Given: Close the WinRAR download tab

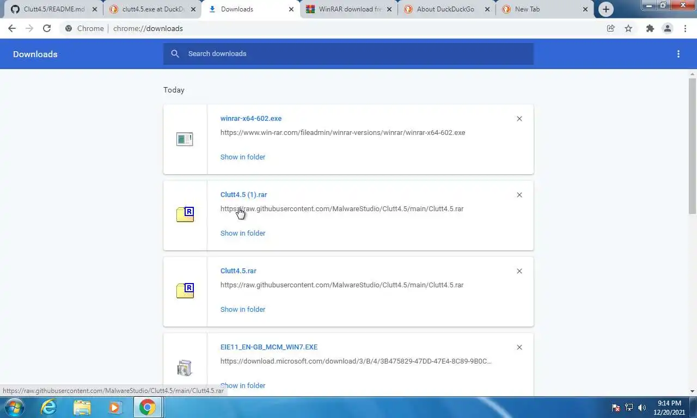Looking at the screenshot, I should pos(389,9).
